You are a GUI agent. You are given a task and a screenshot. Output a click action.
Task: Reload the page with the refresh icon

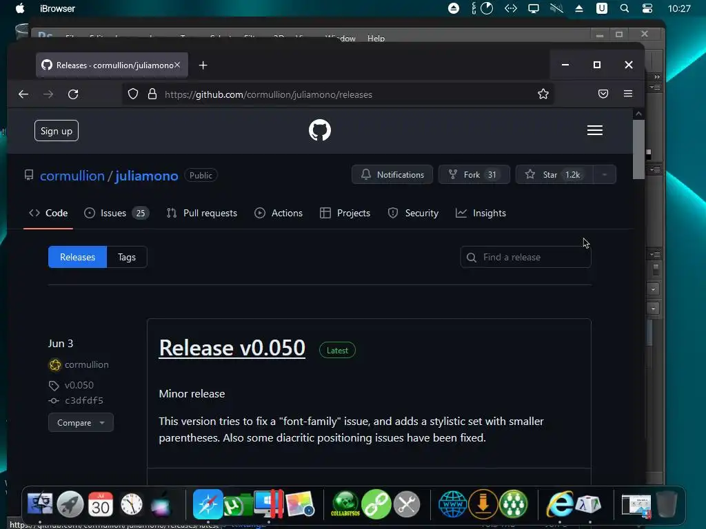73,94
